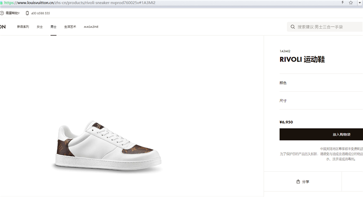363x197 pixels.
Task: Click the 分享 share label
Action: pyautogui.click(x=306, y=182)
